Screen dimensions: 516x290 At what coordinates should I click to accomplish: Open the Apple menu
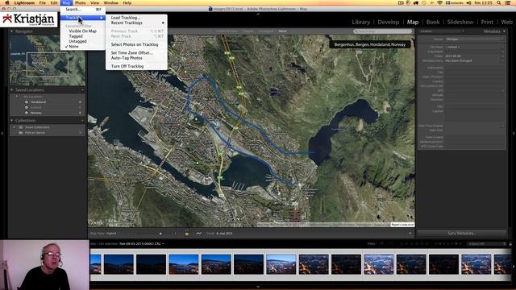pyautogui.click(x=7, y=2)
